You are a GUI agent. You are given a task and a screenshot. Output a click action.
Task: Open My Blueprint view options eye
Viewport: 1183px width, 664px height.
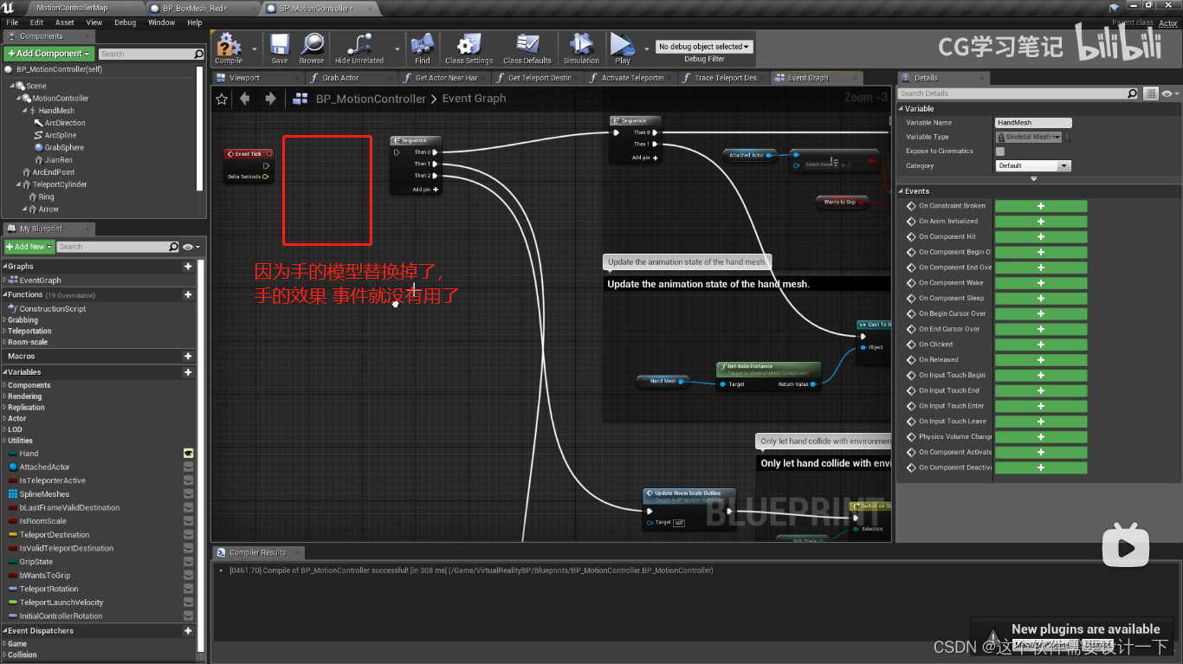tap(191, 247)
